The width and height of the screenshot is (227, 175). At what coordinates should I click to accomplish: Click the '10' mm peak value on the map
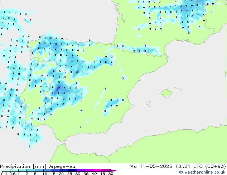58,87
